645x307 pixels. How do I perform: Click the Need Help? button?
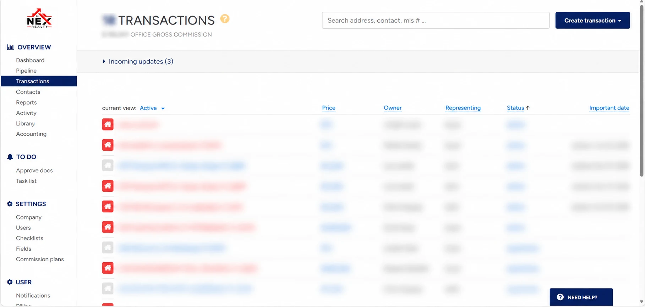(x=581, y=297)
